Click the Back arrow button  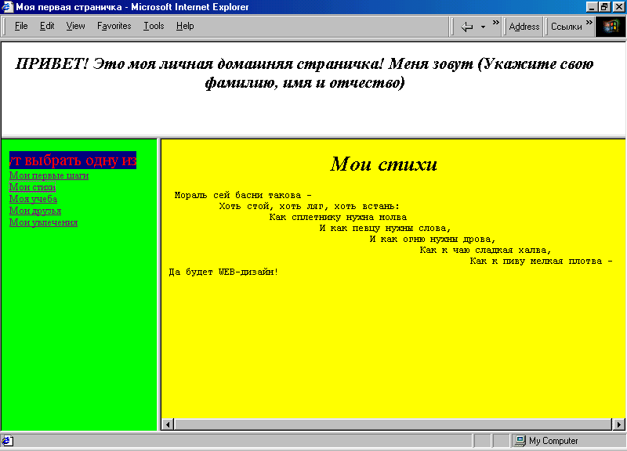(466, 27)
